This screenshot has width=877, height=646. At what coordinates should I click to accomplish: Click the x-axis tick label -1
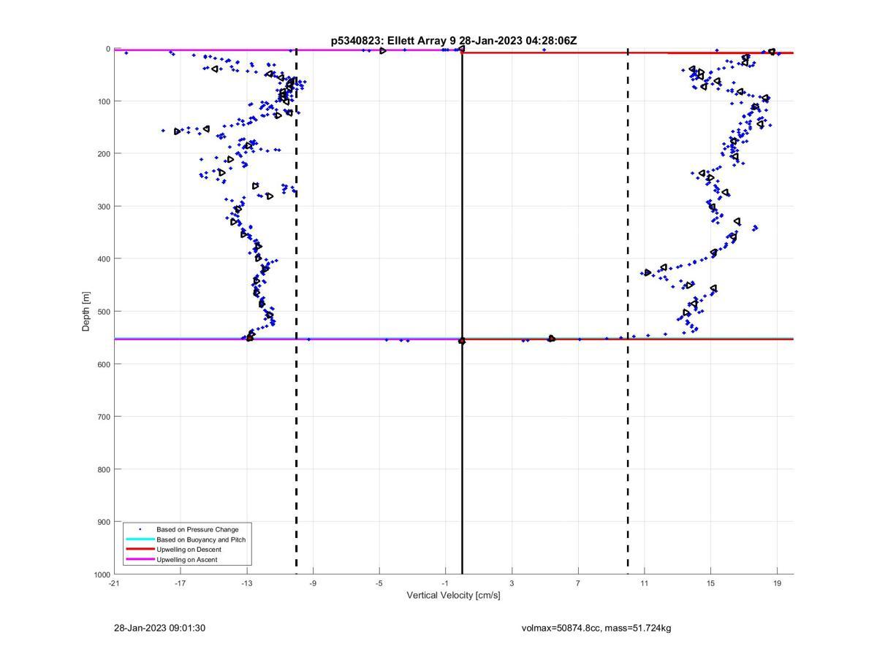(446, 583)
